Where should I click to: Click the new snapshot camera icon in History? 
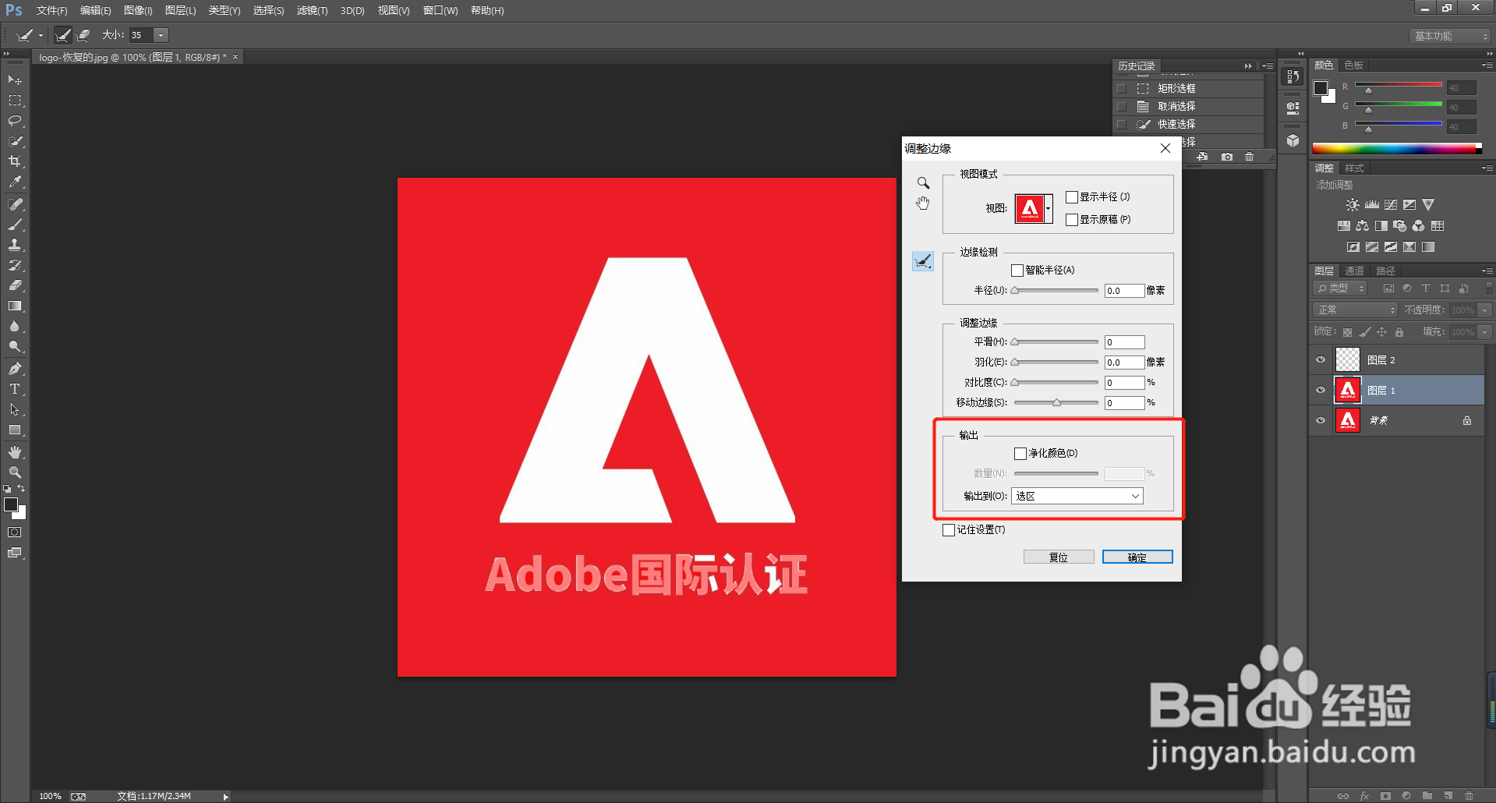pyautogui.click(x=1227, y=157)
